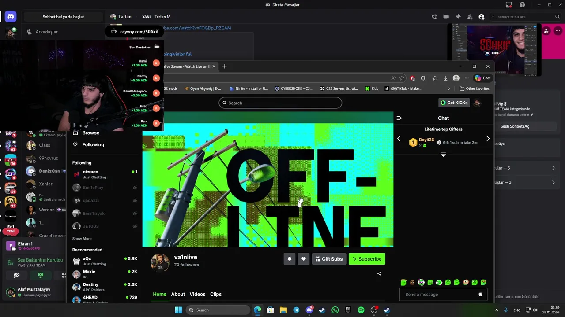Screen dimensions: 565x317
Task: Open Kick bookmark in favorites bar
Action: pyautogui.click(x=372, y=88)
